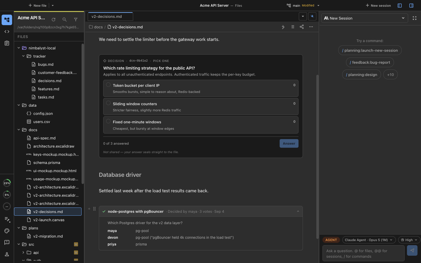
Task: Run the feedback:bug-report command
Action: click(x=370, y=62)
